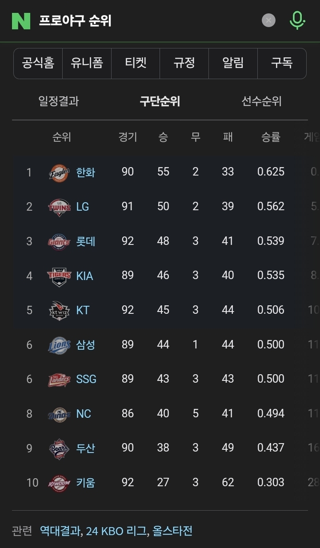
Task: Click the Hanwha Eagles team logo
Action: [59, 172]
